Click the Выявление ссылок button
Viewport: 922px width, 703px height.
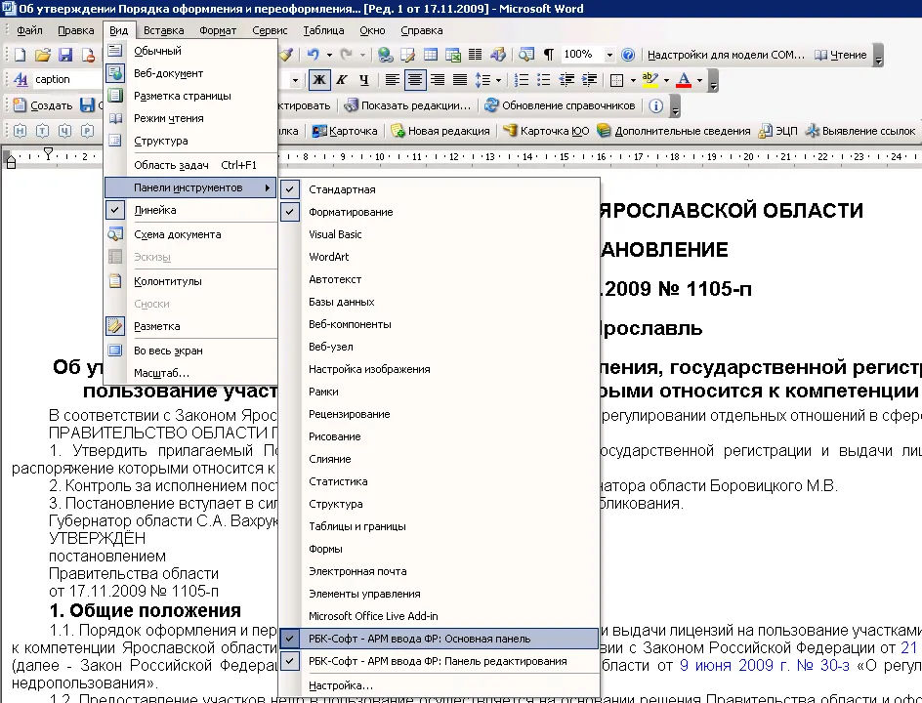tap(860, 131)
